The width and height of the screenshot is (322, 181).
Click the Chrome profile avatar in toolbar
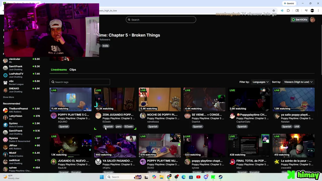312,11
